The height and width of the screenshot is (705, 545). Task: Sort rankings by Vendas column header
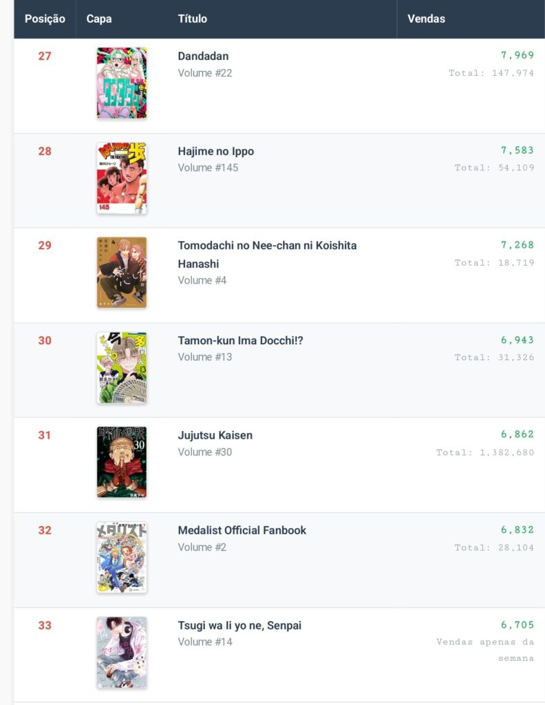coord(426,19)
